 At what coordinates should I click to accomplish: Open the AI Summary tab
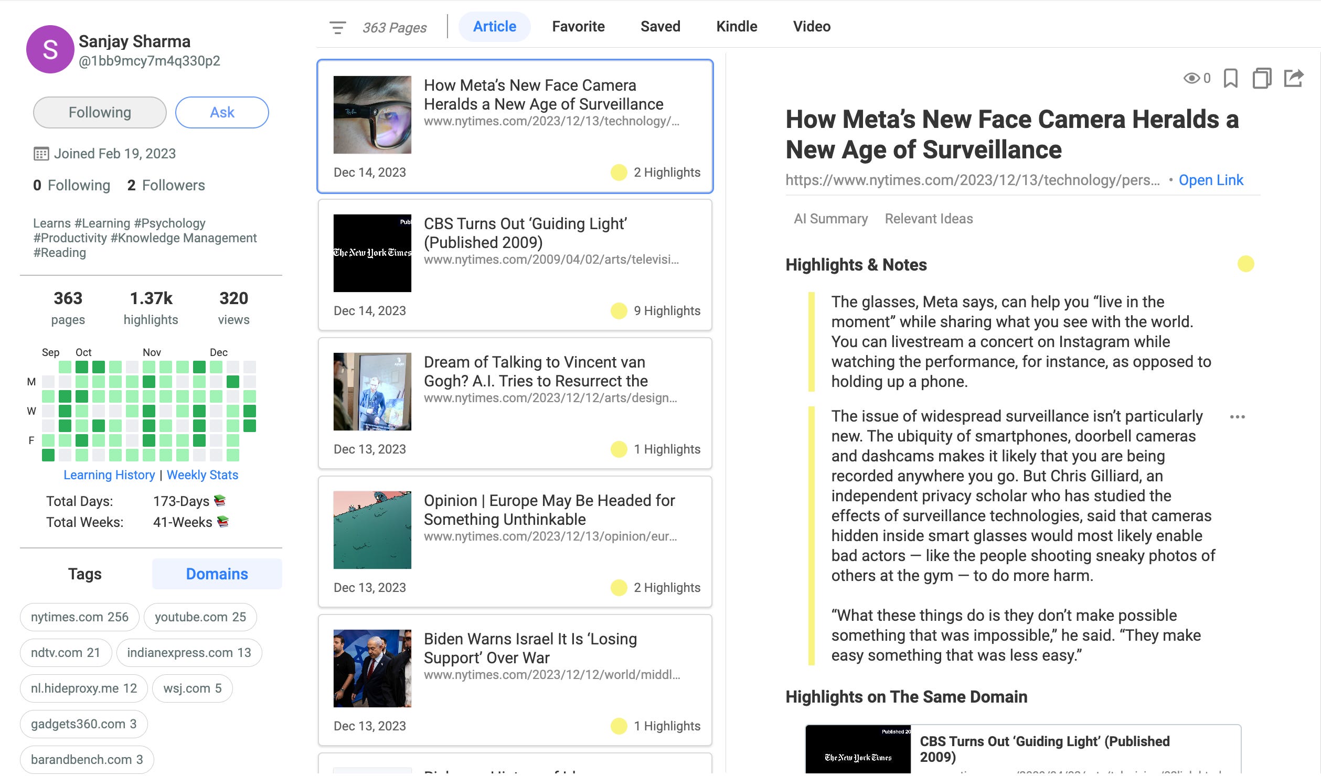click(x=830, y=219)
